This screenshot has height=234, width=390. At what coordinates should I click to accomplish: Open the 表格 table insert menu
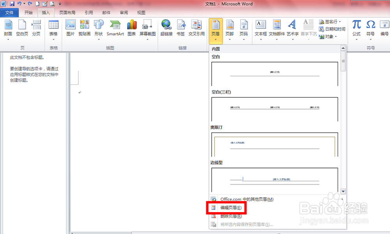[53, 30]
